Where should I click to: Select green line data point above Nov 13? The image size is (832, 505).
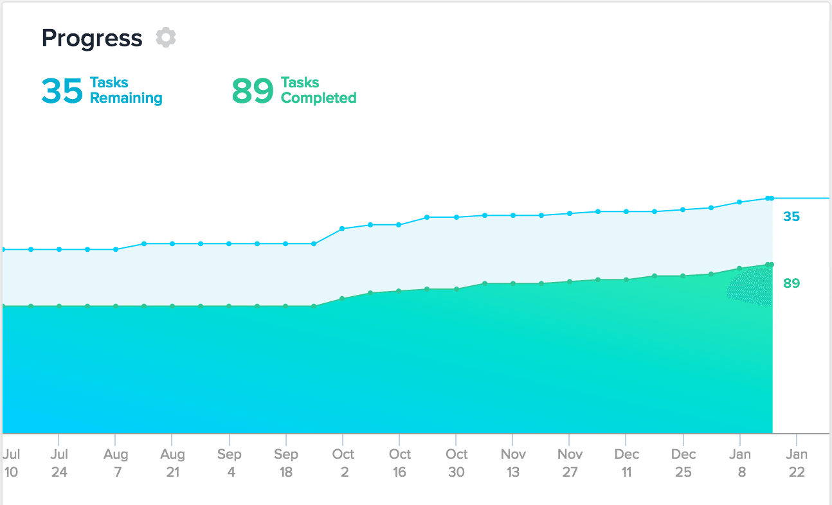click(512, 283)
